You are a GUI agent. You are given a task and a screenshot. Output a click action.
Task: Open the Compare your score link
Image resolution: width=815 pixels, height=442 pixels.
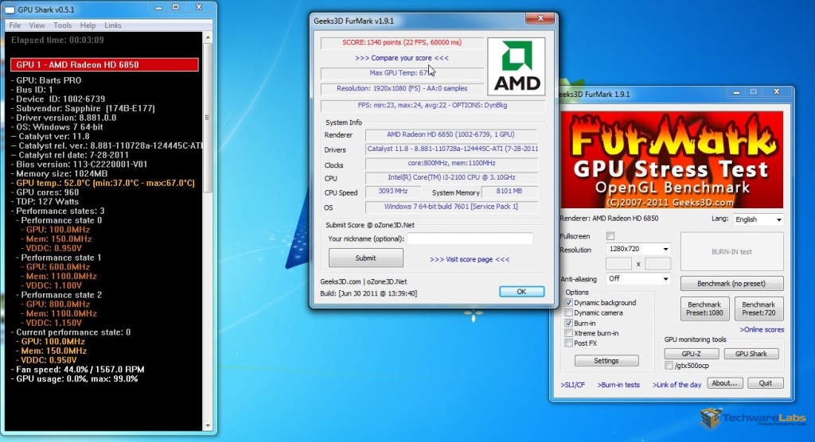point(402,58)
